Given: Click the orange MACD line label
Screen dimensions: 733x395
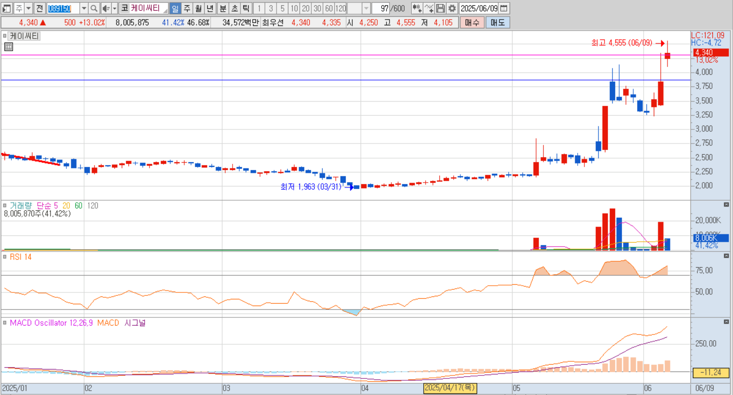Looking at the screenshot, I should coord(108,323).
